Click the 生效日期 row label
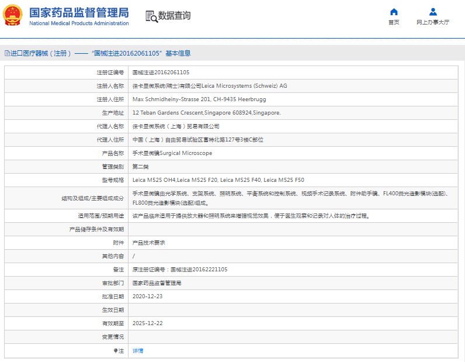Image resolution: width=465 pixels, height=362 pixels. coord(113,310)
